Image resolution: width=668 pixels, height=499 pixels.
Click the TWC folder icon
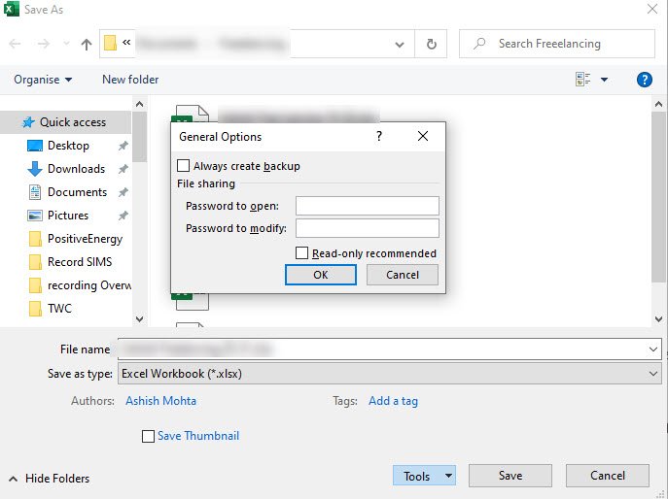point(35,309)
